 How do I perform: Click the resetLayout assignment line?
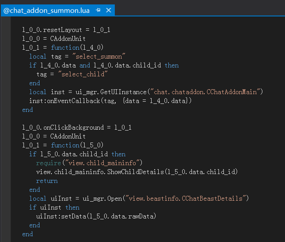(66, 30)
